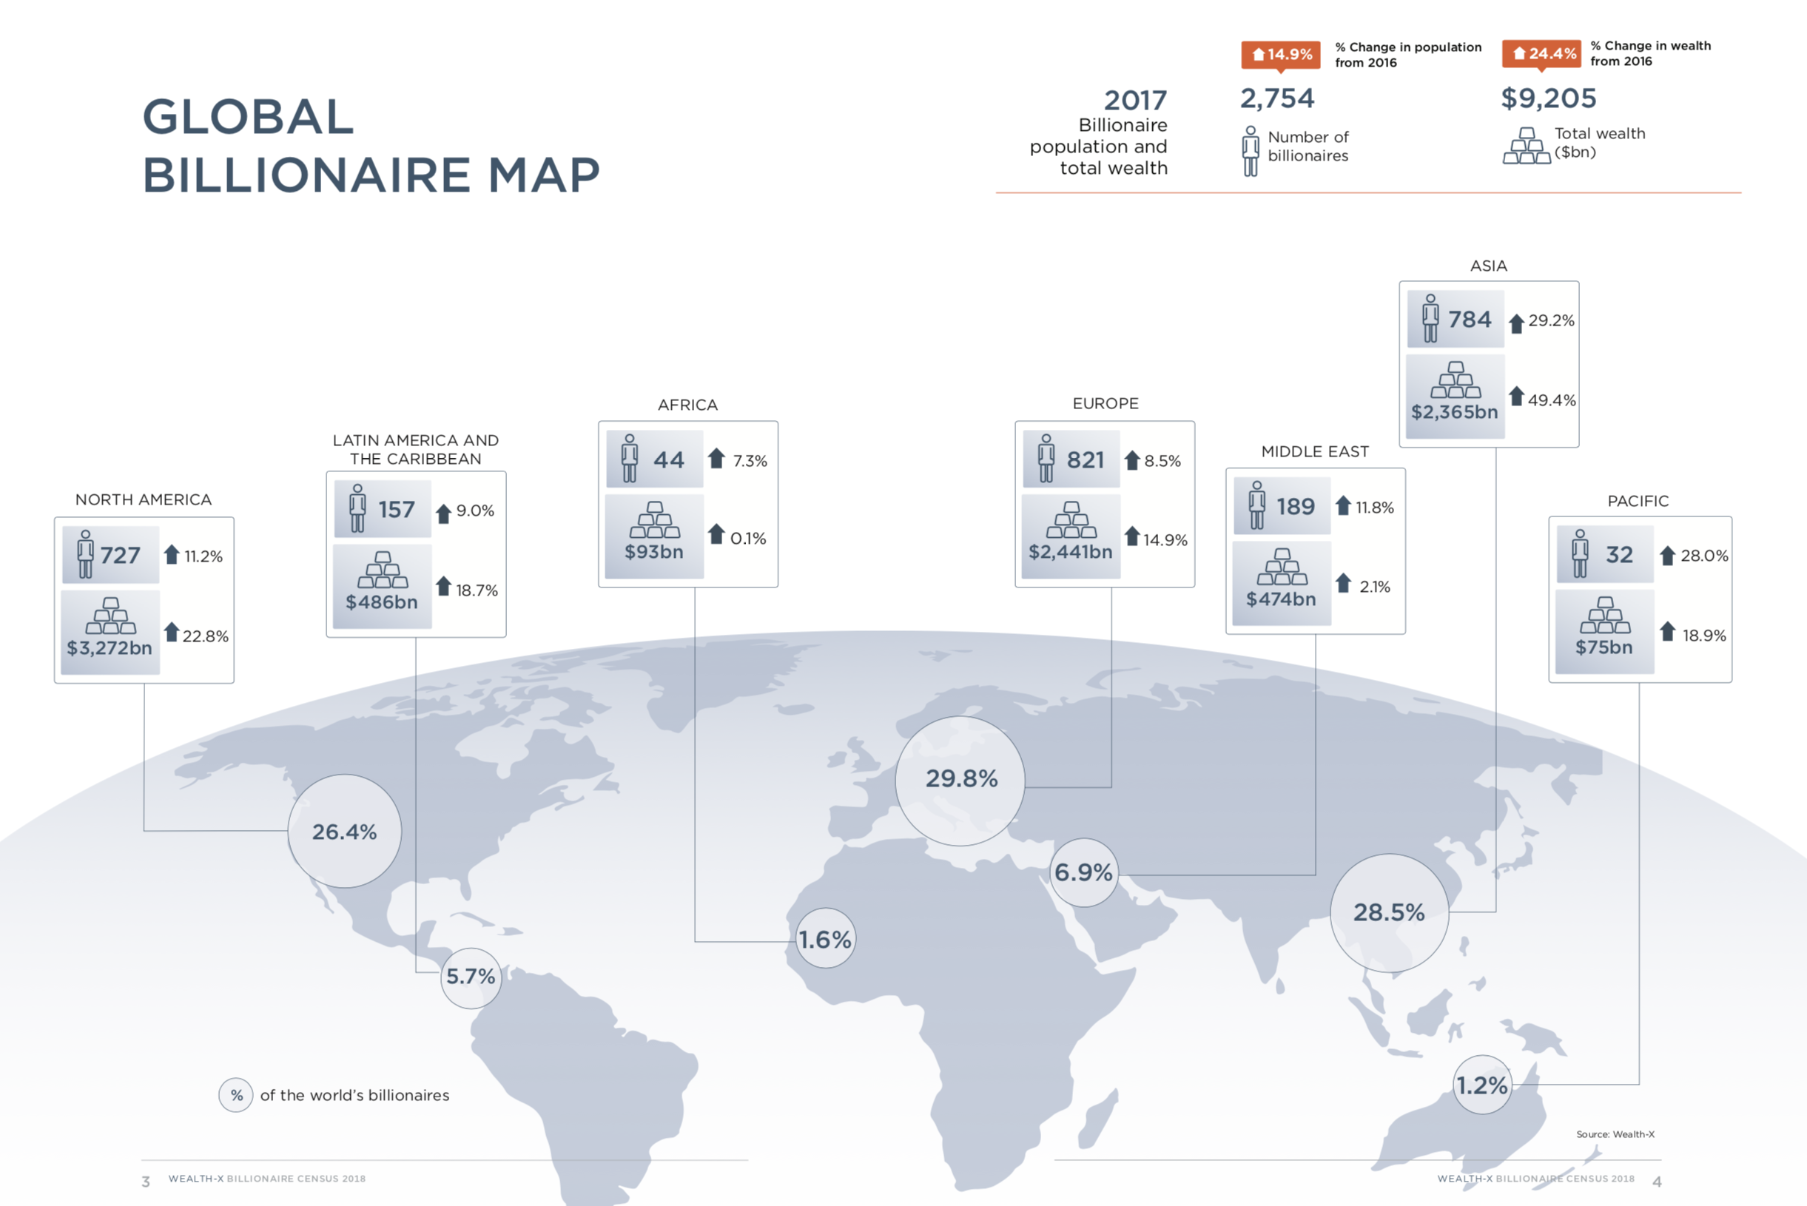Click the 1.2% bubble near Australia

coord(1481,1085)
